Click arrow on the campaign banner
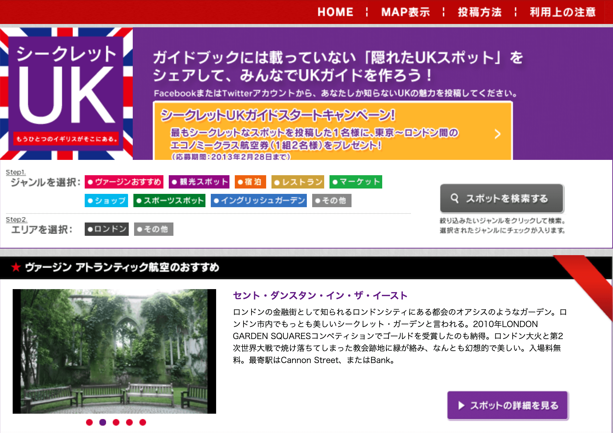This screenshot has height=433, width=613. [x=497, y=134]
